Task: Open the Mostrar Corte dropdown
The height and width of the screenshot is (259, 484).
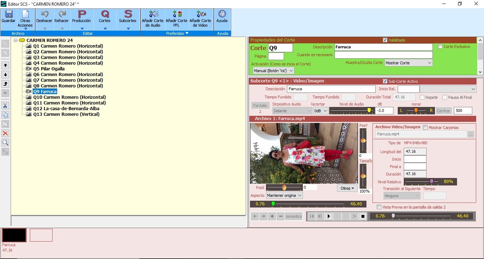Action: (x=408, y=63)
